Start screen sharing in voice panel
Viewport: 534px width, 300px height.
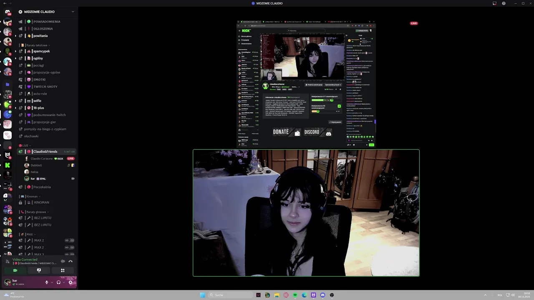(x=39, y=270)
